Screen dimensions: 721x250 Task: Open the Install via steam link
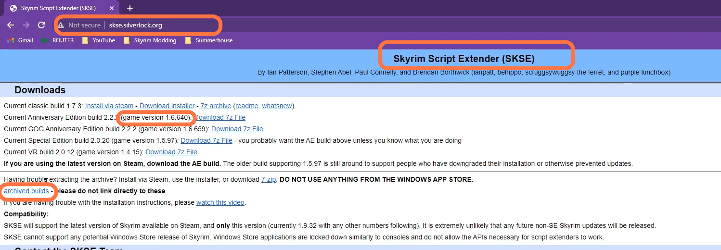[x=109, y=106]
